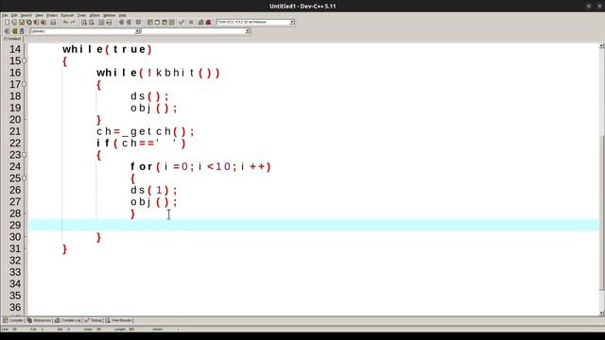The width and height of the screenshot is (605, 340).
Task: Open the Search menu
Action: point(26,15)
